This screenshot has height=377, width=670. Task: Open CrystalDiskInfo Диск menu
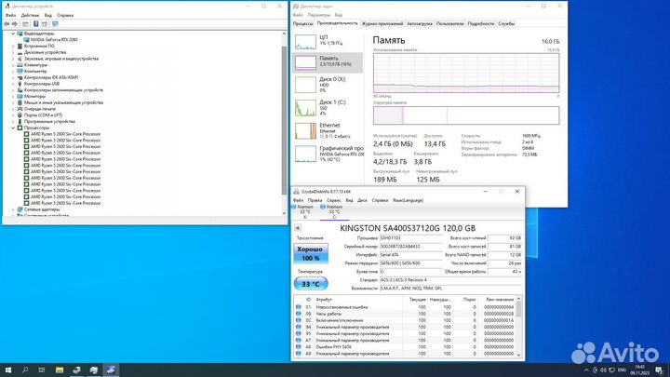coord(362,200)
